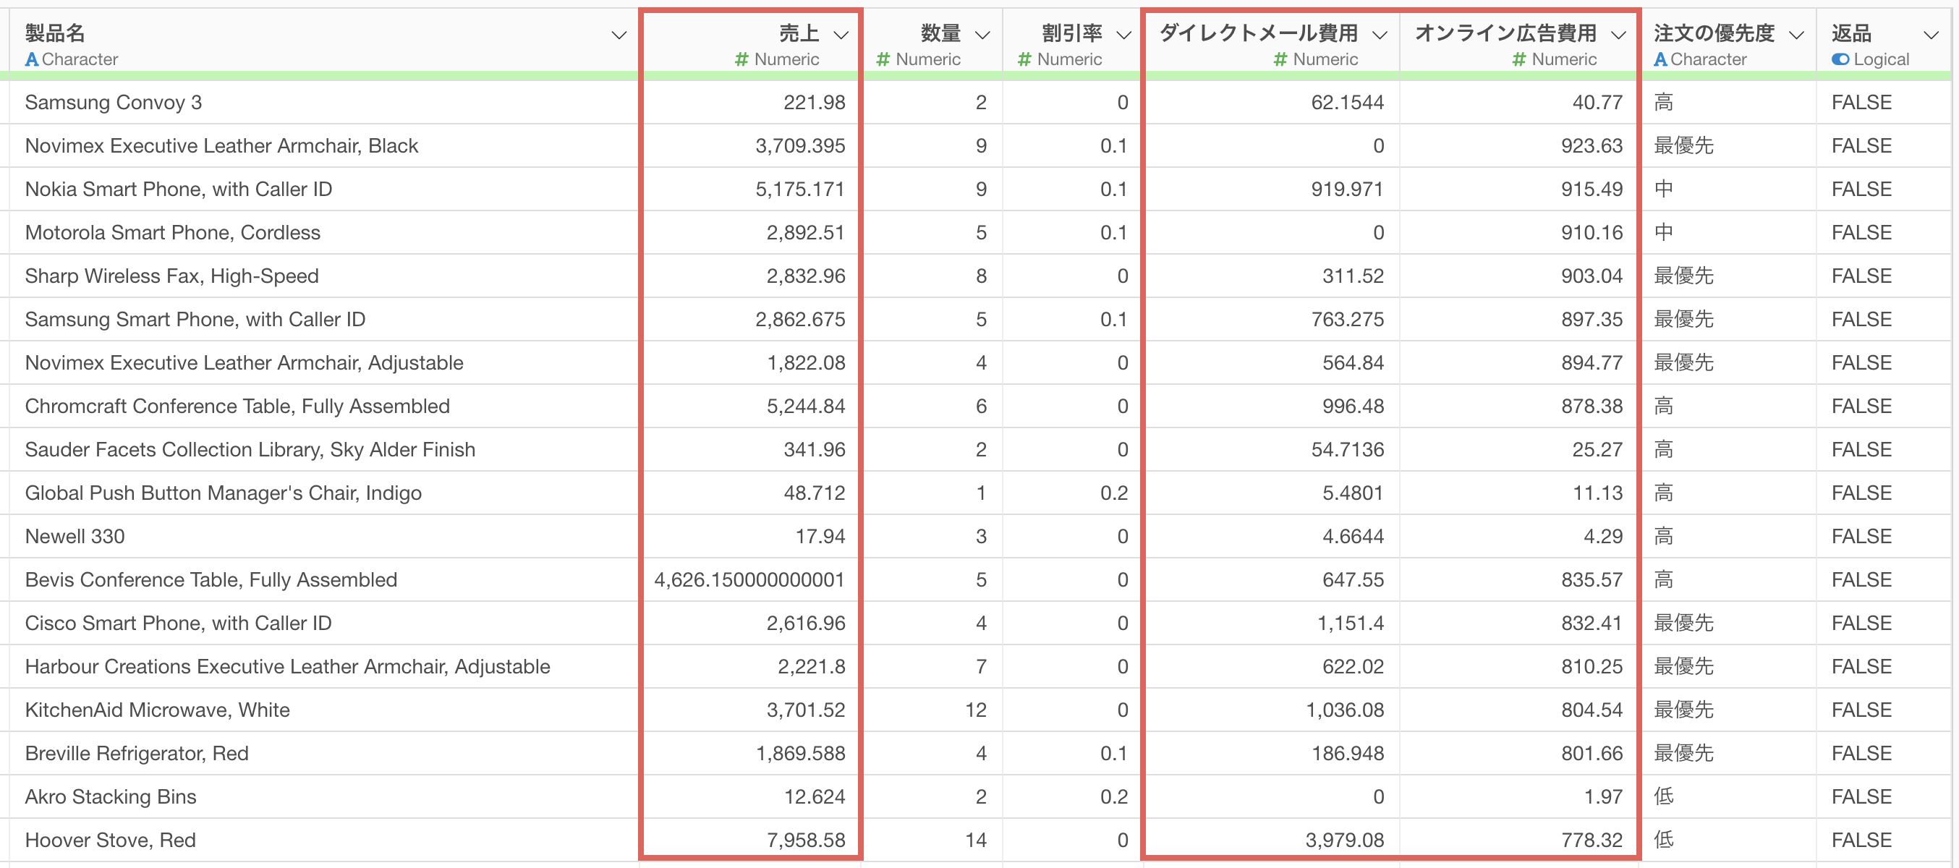
Task: Click Chromcraft Conference Table, Fully Assembled
Action: [237, 406]
